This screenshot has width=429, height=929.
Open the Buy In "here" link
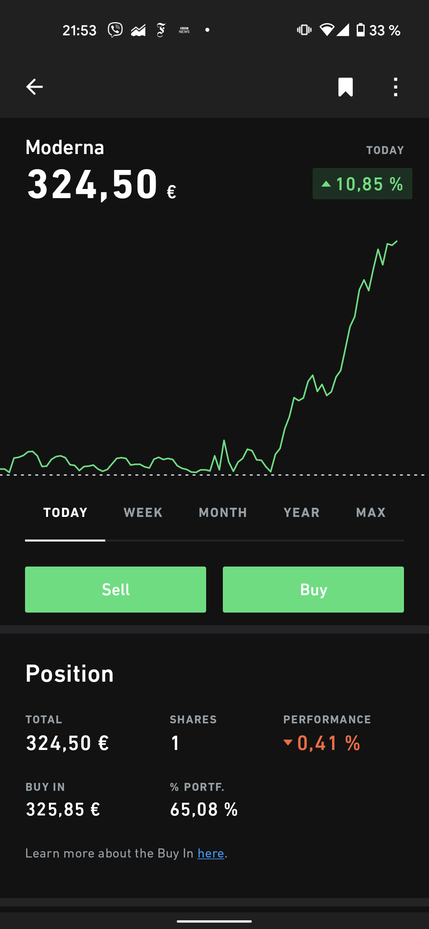pyautogui.click(x=211, y=853)
